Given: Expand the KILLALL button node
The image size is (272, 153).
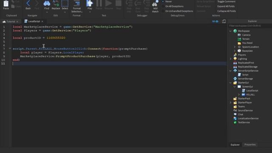Looking at the screenshot, I should [239, 95].
